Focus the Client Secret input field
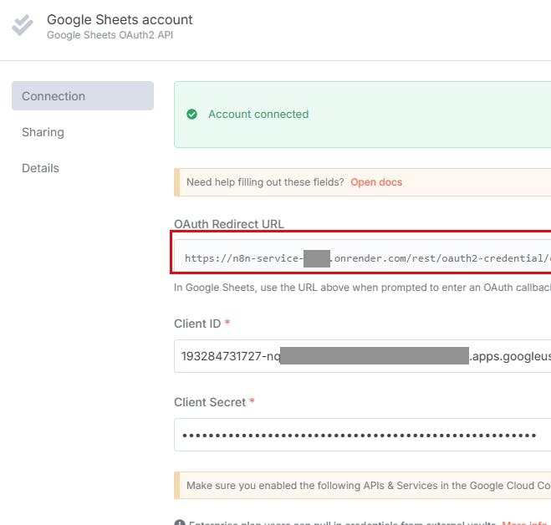 point(363,435)
